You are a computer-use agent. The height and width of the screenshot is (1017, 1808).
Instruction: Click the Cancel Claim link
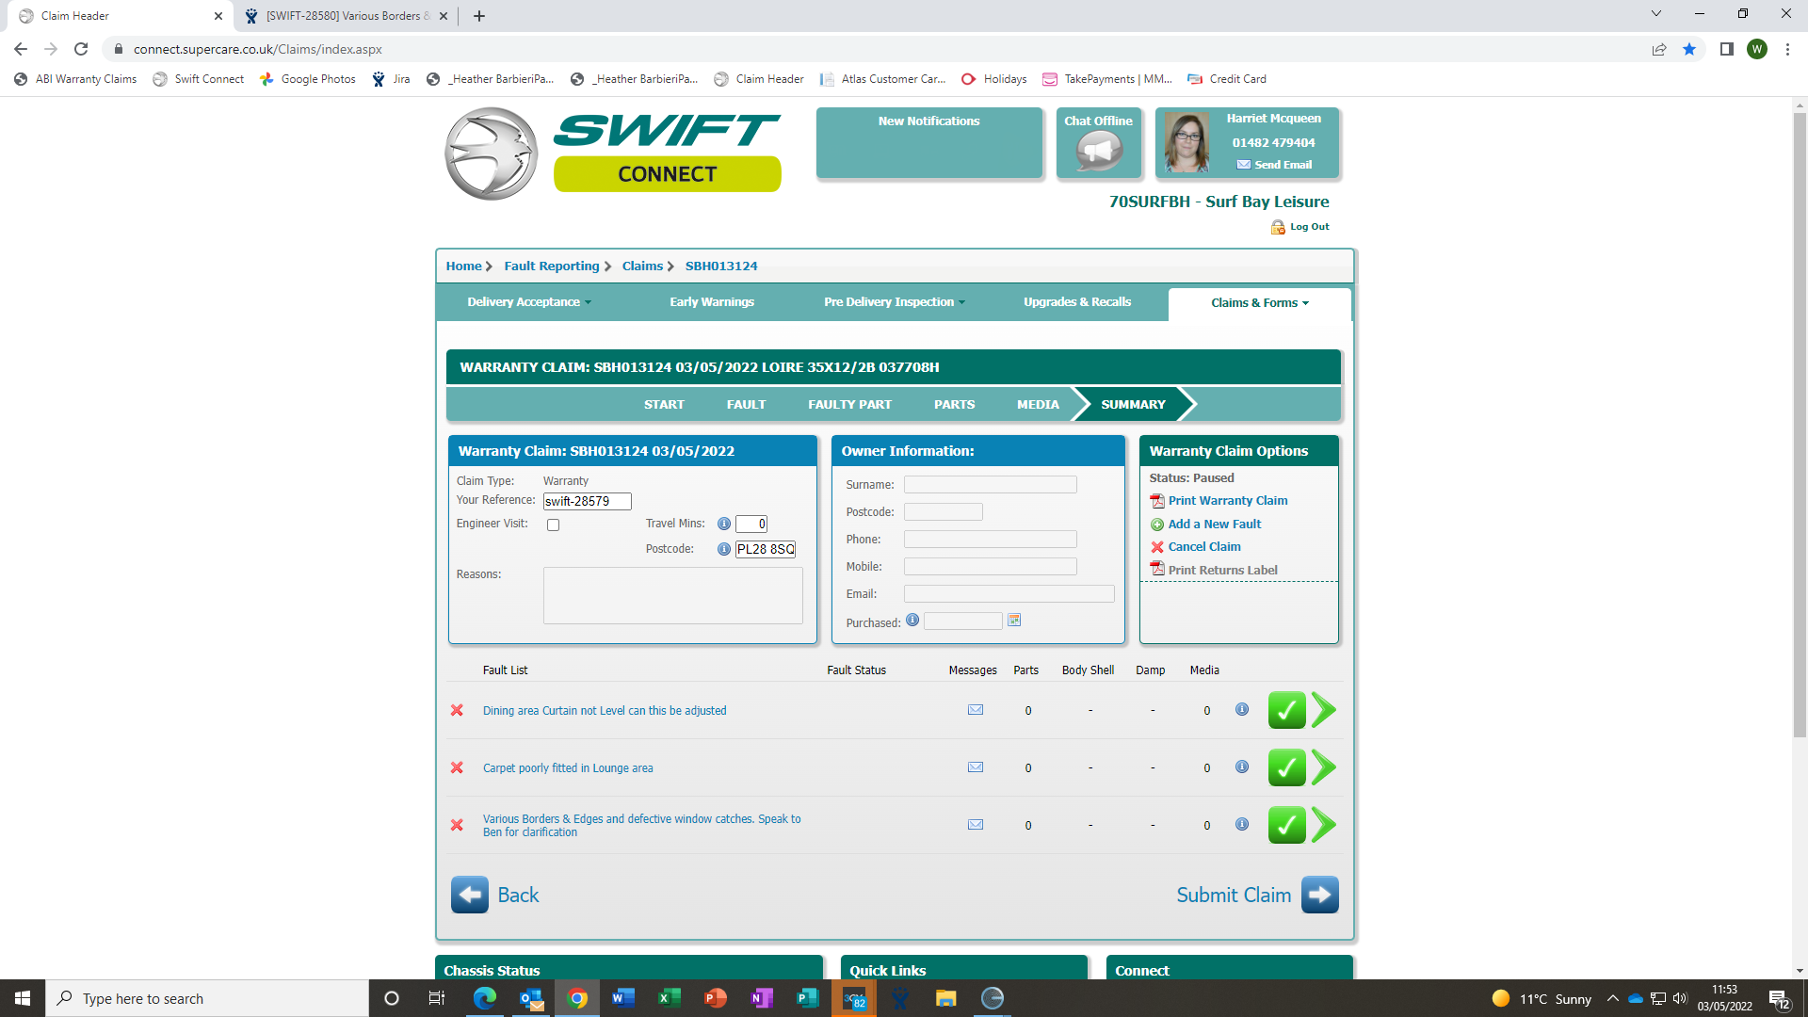tap(1203, 547)
